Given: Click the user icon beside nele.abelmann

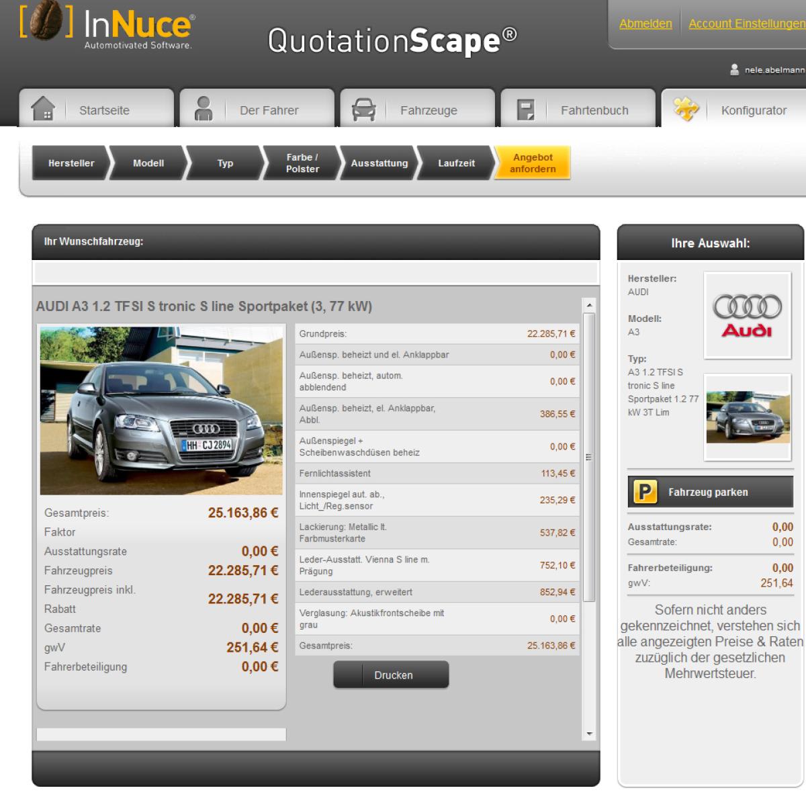Looking at the screenshot, I should pyautogui.click(x=734, y=69).
